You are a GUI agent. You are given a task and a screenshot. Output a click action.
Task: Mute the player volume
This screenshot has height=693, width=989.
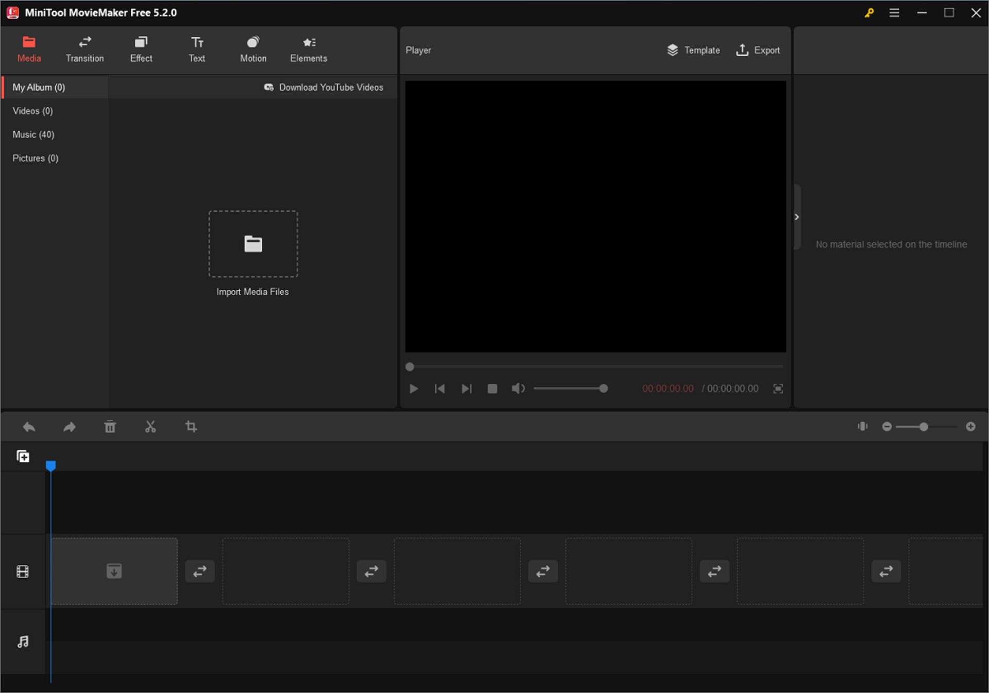click(x=518, y=389)
